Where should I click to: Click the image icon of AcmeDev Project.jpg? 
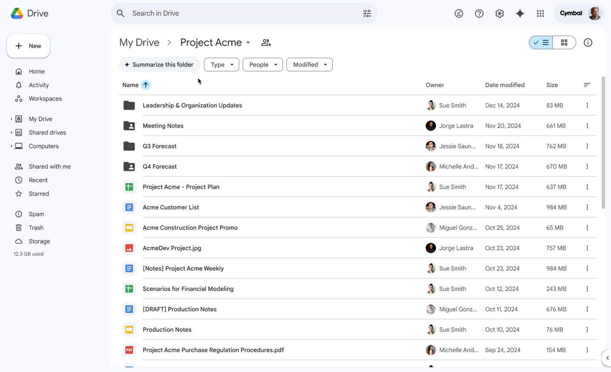point(129,248)
